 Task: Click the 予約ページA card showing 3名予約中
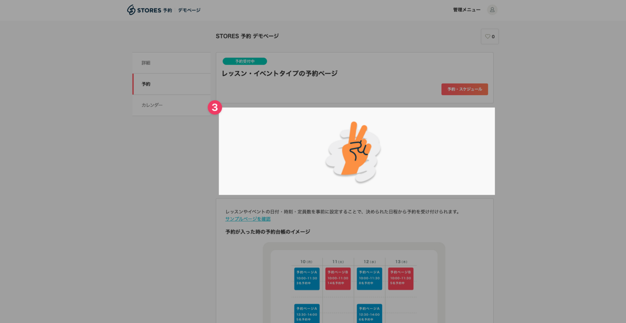tap(307, 279)
